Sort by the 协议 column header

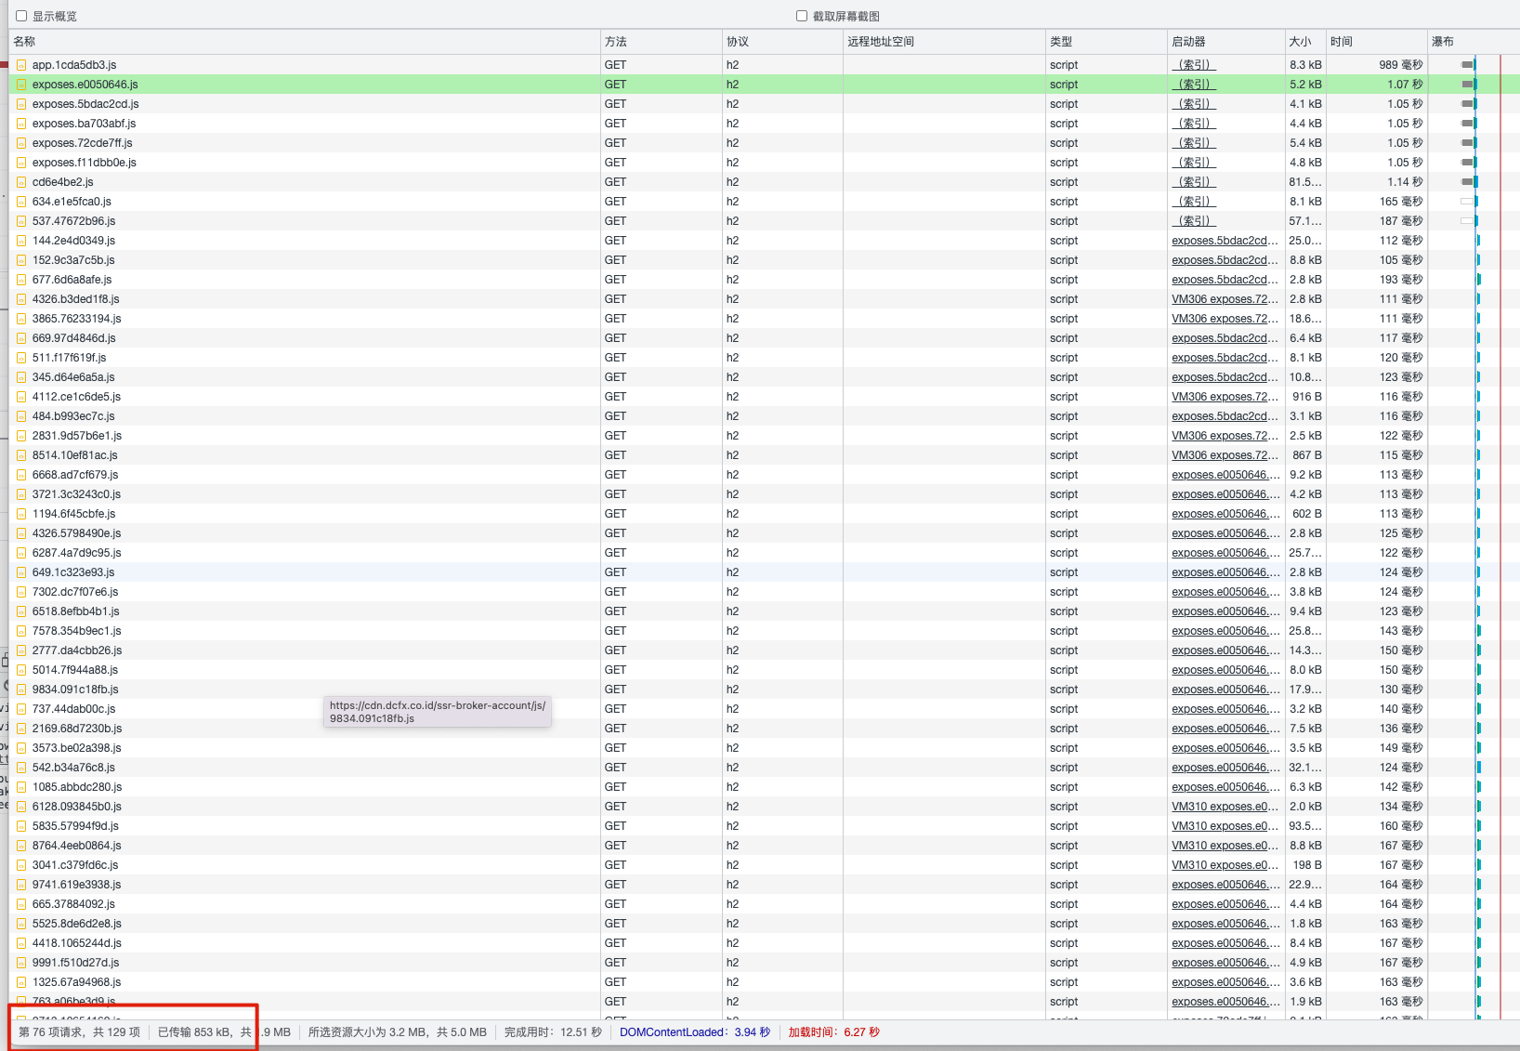pos(782,42)
